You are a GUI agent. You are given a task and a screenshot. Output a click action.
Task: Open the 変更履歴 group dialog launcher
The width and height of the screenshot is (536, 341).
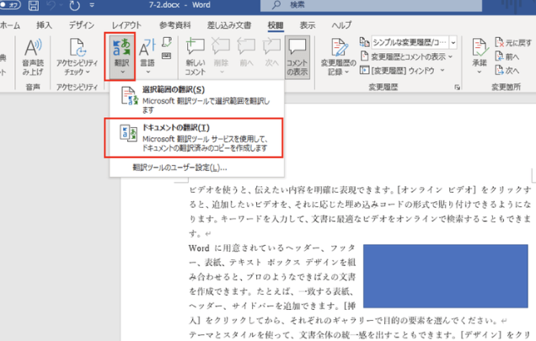457,88
